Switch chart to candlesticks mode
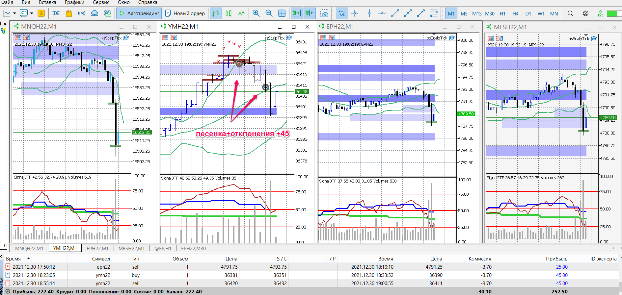 [x=229, y=13]
